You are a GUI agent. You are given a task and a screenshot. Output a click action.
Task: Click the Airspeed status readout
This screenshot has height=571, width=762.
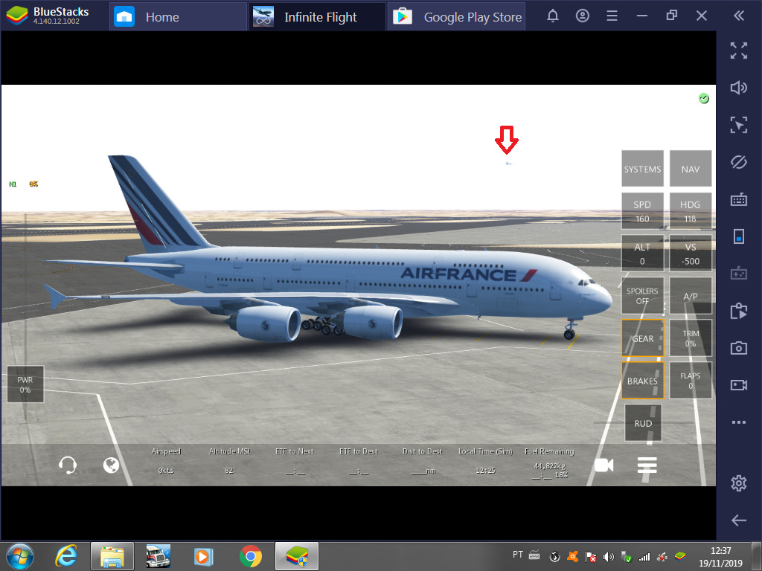tap(166, 461)
